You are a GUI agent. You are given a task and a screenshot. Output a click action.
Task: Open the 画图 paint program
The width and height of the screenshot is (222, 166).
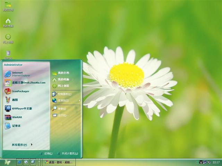tap(16, 100)
